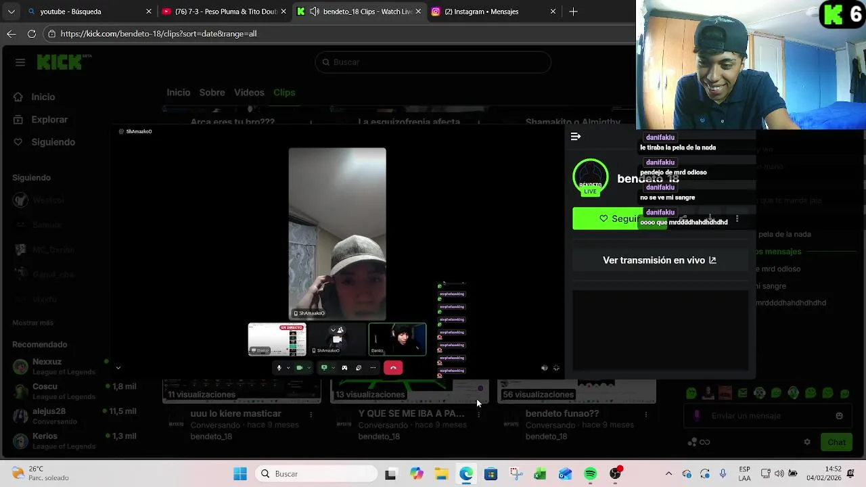Toggle the camera in call controls

click(x=300, y=368)
